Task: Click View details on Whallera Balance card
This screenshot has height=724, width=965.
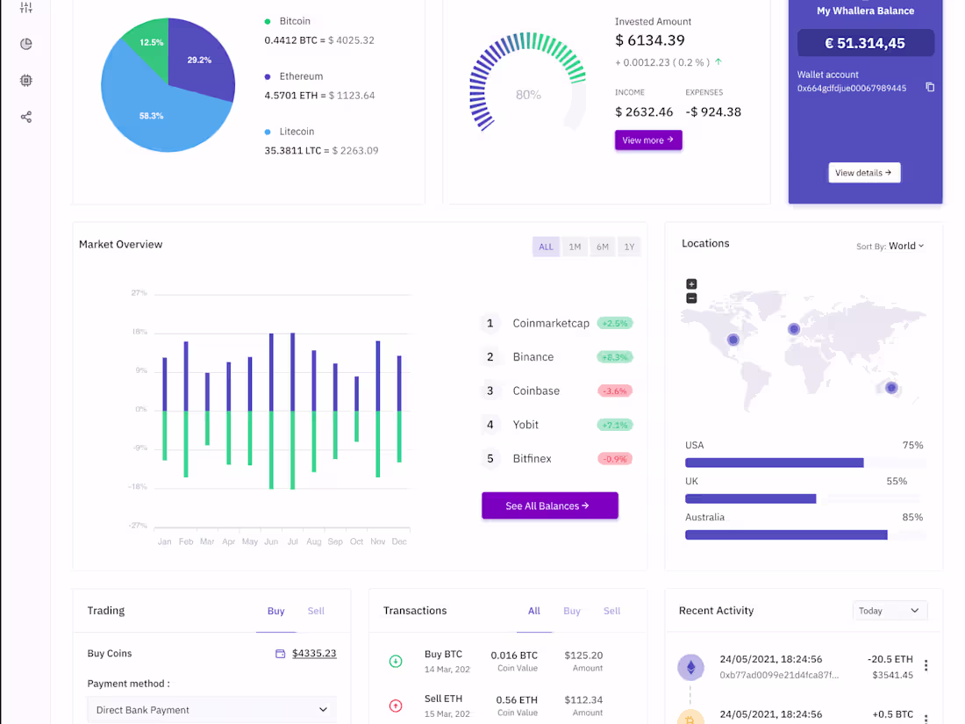Action: coord(864,172)
